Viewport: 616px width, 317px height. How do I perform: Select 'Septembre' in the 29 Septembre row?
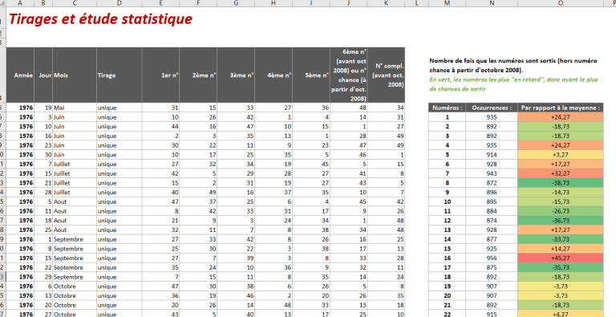pos(75,277)
